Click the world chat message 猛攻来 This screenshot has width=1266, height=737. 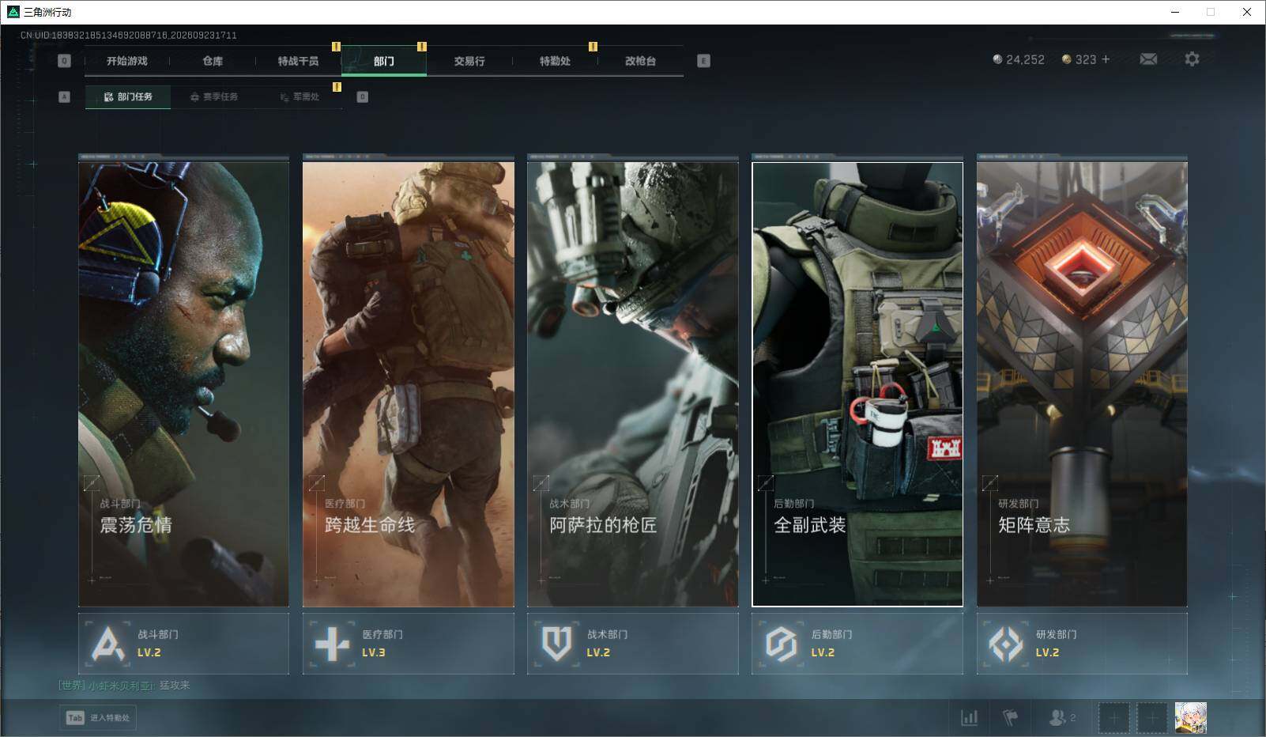tap(175, 686)
